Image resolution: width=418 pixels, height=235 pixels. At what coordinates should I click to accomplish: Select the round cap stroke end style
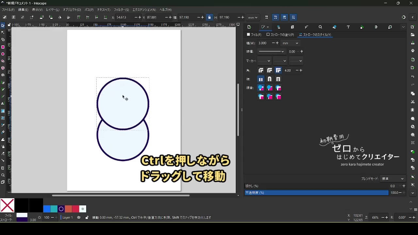pos(269,79)
